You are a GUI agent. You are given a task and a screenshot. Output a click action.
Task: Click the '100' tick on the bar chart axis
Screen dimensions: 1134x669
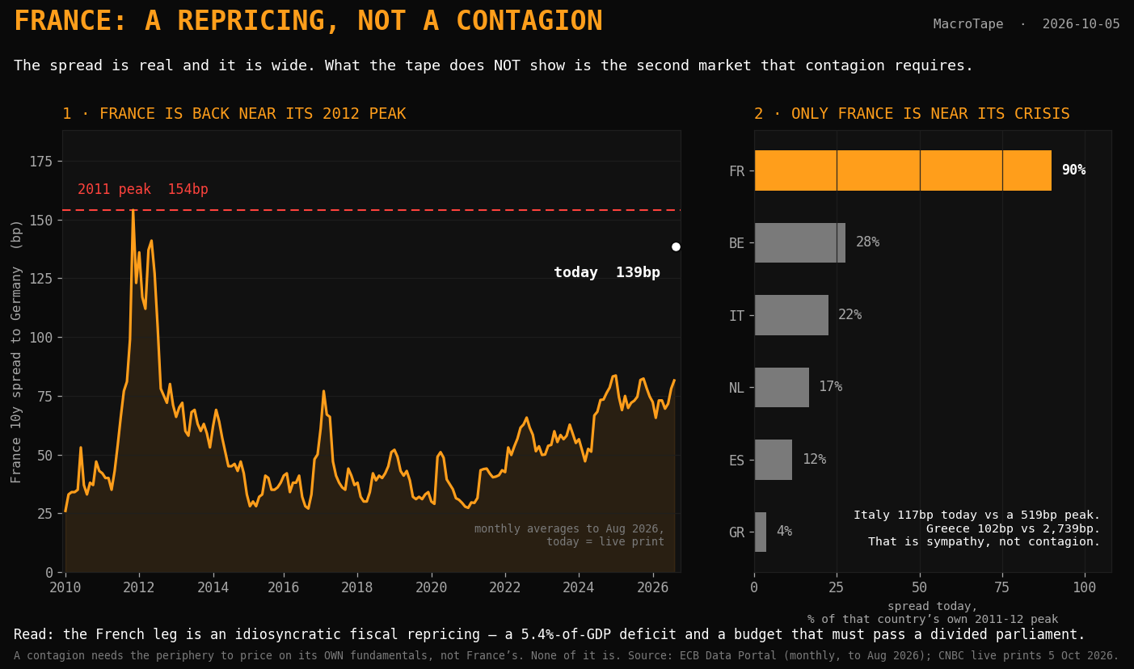click(1085, 587)
